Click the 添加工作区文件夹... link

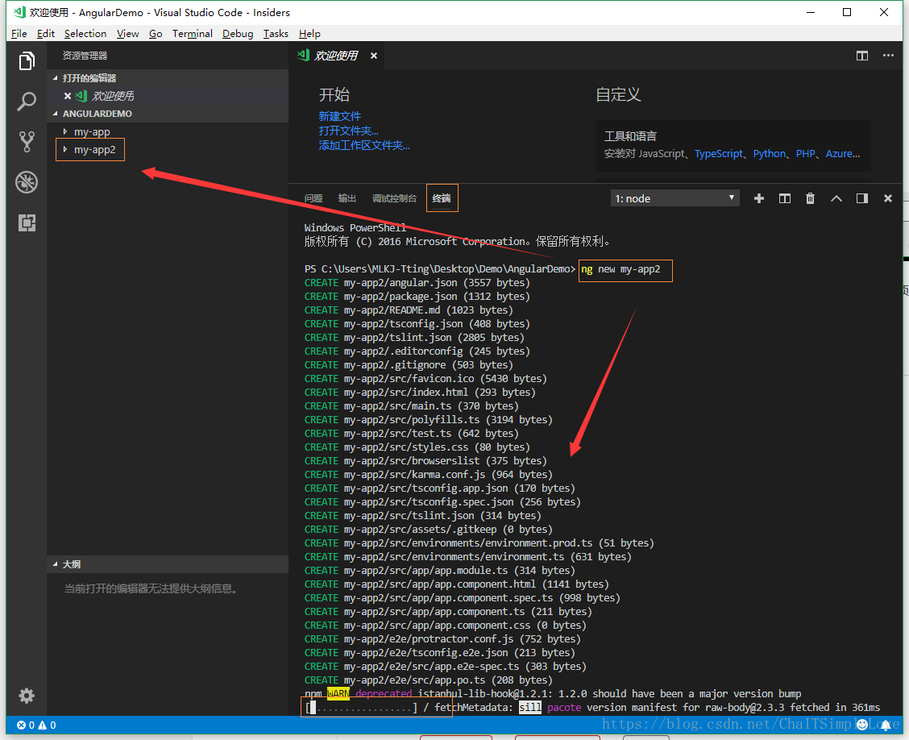click(x=364, y=145)
